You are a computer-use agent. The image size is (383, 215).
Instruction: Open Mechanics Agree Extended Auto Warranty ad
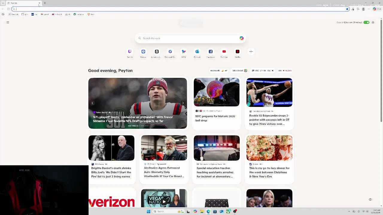click(x=164, y=172)
